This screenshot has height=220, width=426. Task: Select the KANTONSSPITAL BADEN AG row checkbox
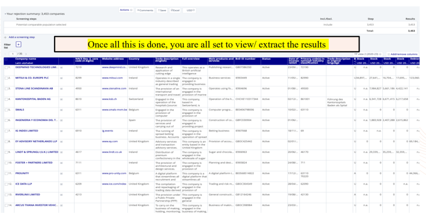pos(6,99)
